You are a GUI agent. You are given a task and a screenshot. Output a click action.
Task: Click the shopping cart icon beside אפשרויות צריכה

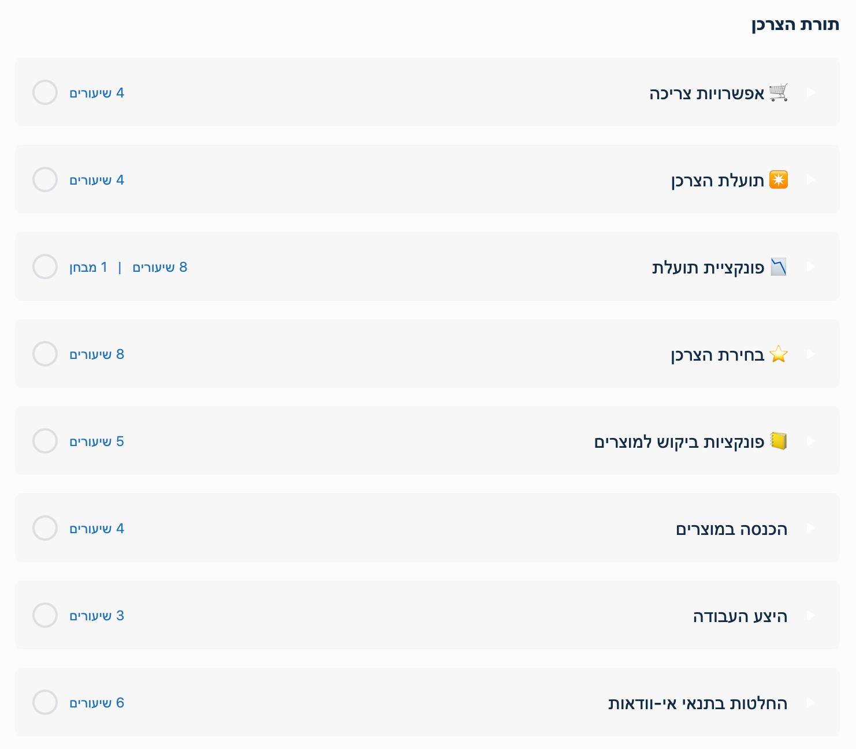(779, 92)
